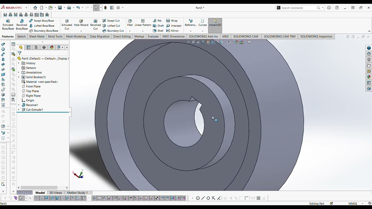
Task: Select Material <not specified> item
Action: 40,82
